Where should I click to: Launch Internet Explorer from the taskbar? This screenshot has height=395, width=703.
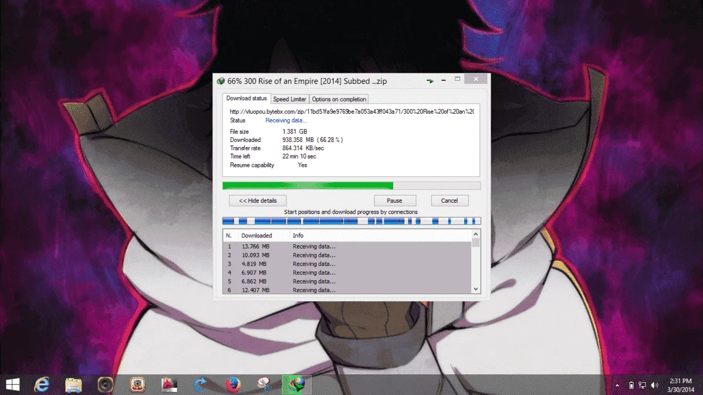point(42,384)
